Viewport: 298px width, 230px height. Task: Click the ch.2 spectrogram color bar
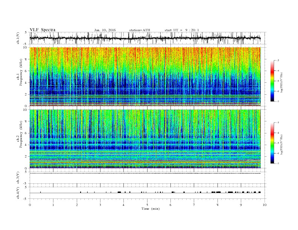pos(272,143)
